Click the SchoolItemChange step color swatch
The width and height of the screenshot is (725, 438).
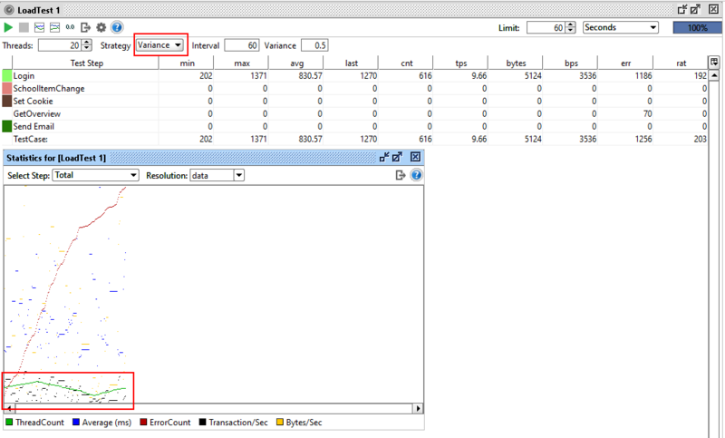[x=7, y=88]
